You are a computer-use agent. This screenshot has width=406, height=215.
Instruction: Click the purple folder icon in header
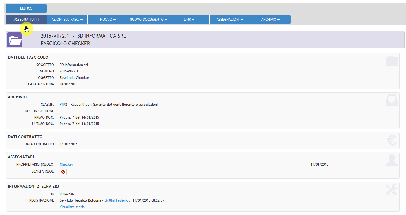coord(14,40)
